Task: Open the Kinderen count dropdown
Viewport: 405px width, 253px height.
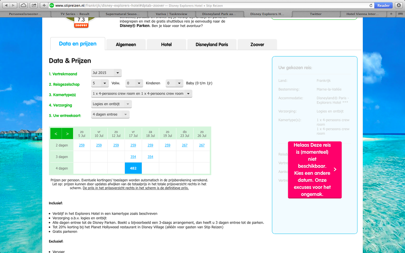Action: tap(134, 83)
